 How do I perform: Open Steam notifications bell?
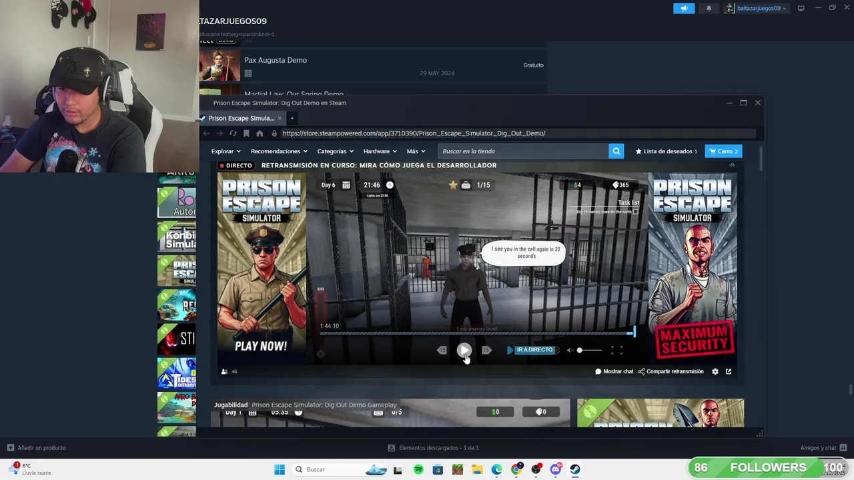point(709,8)
